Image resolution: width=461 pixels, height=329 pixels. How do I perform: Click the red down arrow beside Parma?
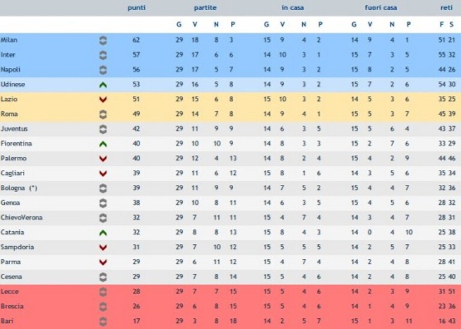point(103,262)
